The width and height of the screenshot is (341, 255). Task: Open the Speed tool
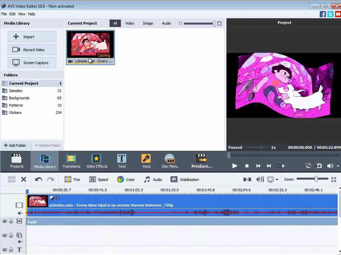[99, 180]
